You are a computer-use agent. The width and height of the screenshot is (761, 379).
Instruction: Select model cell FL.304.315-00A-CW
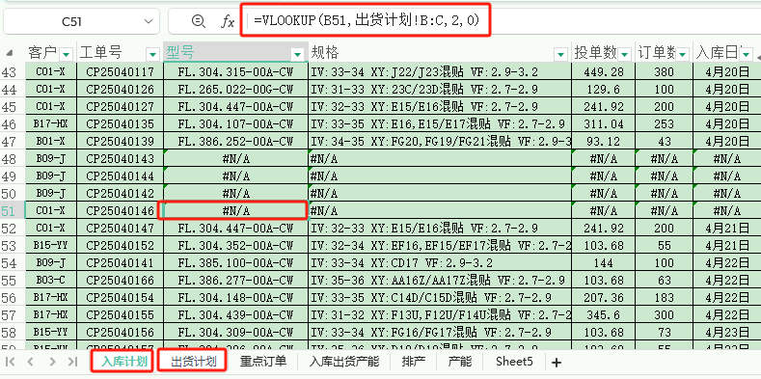point(236,72)
